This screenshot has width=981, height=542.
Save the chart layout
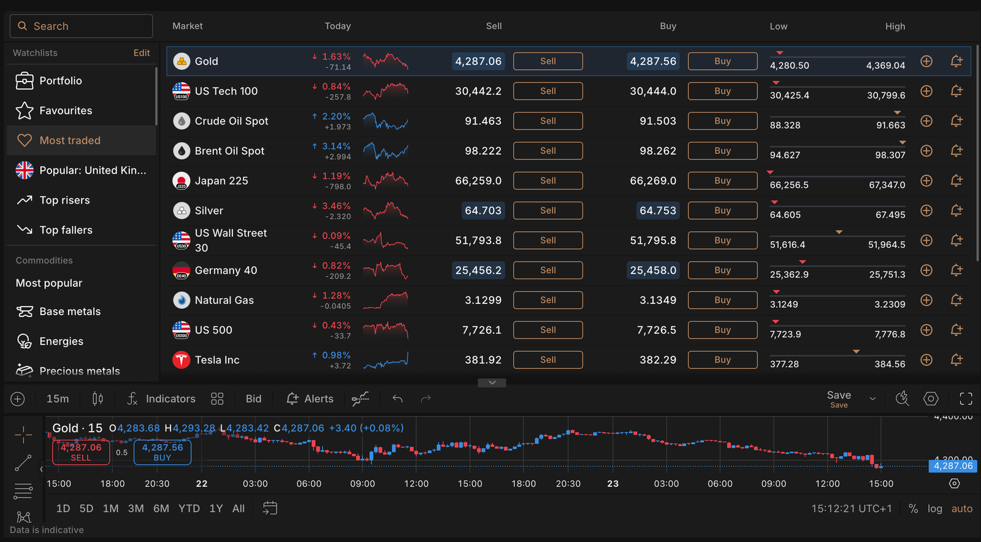click(x=839, y=399)
